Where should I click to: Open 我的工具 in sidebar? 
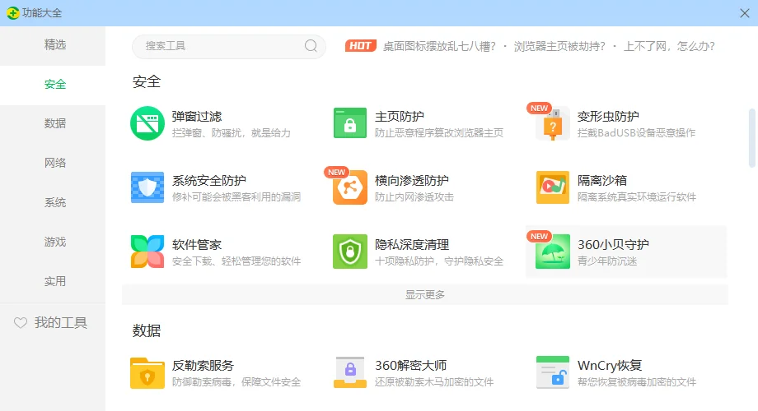click(53, 323)
